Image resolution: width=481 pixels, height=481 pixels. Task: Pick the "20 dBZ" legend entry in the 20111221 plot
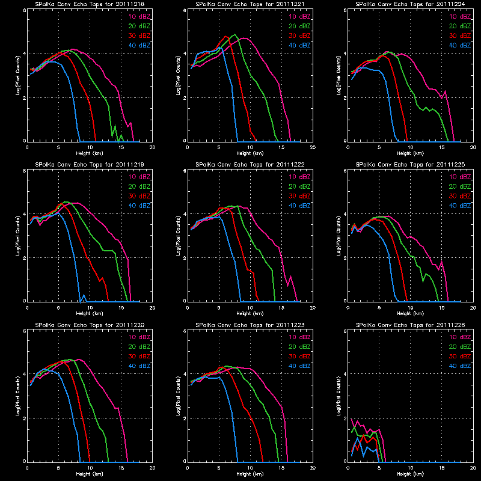click(299, 26)
